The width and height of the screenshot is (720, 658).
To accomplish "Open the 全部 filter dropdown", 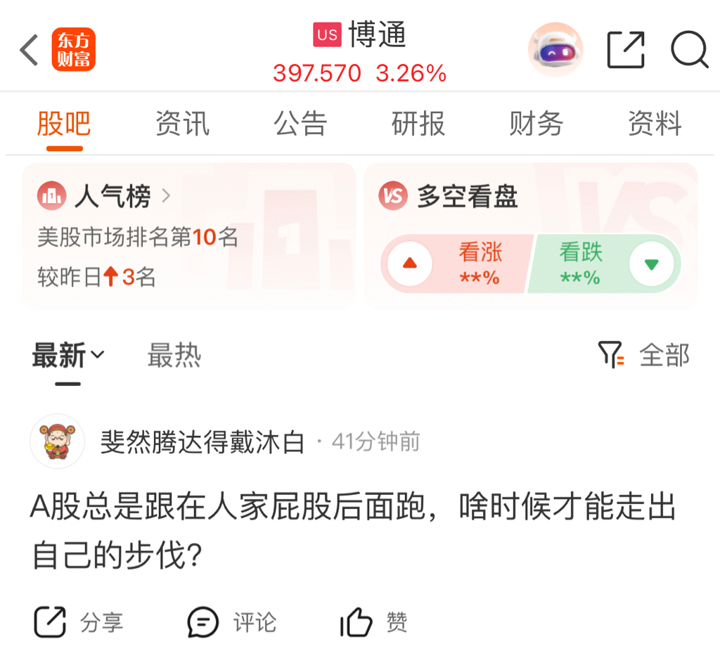I will (664, 355).
